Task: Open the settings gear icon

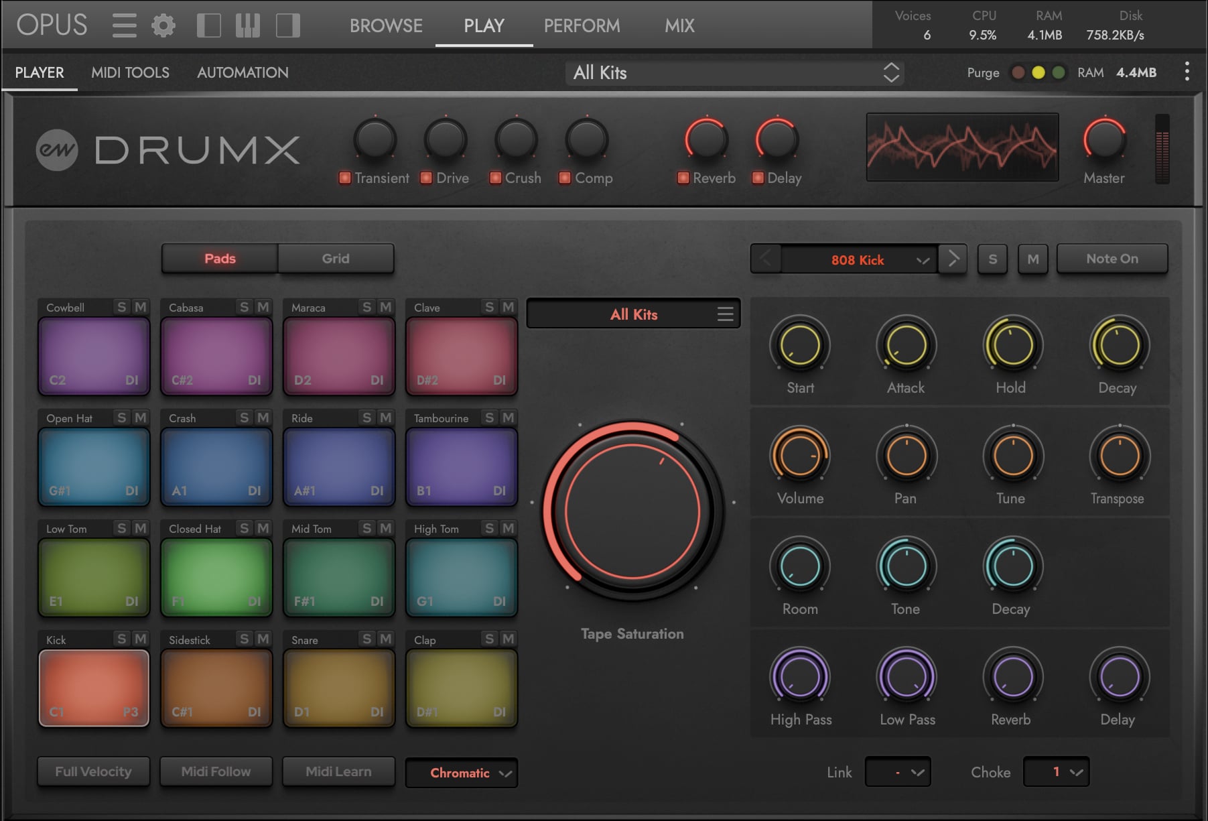Action: [x=163, y=25]
